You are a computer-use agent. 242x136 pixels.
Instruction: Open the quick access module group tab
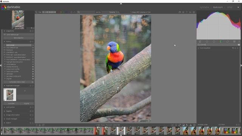coord(200,42)
